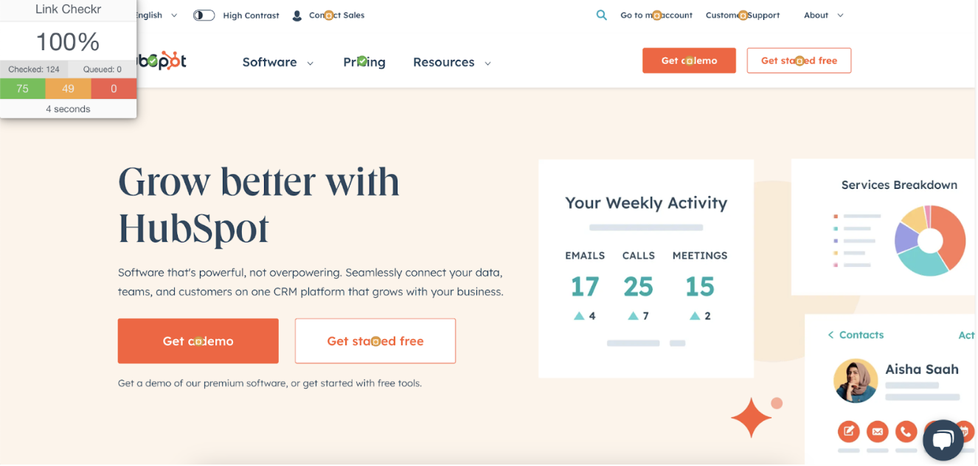The image size is (978, 466).
Task: Click the back chevron beside Contacts
Action: point(830,335)
